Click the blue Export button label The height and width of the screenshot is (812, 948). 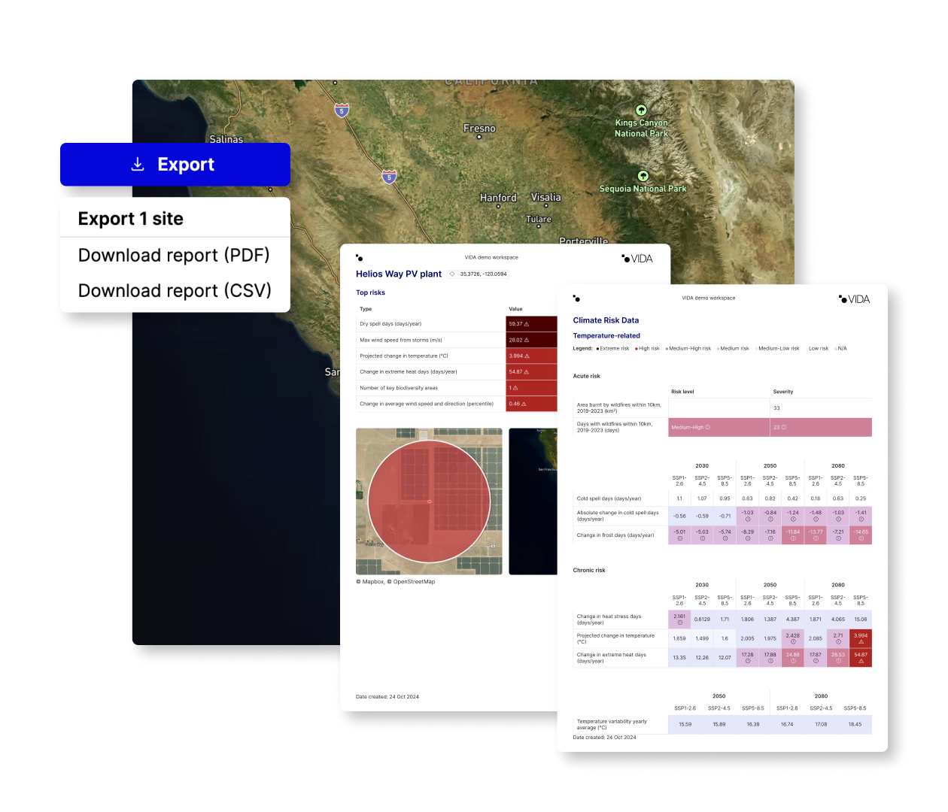[186, 165]
